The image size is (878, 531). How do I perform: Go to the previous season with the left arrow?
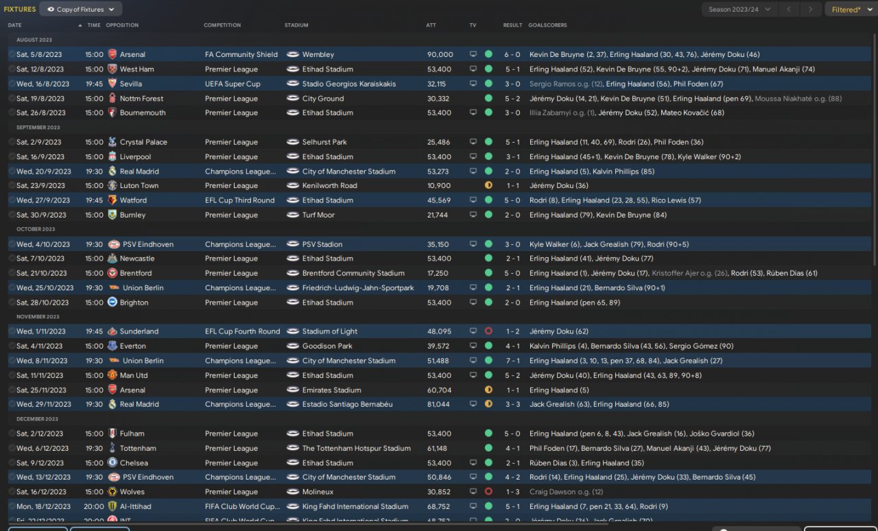click(x=789, y=10)
